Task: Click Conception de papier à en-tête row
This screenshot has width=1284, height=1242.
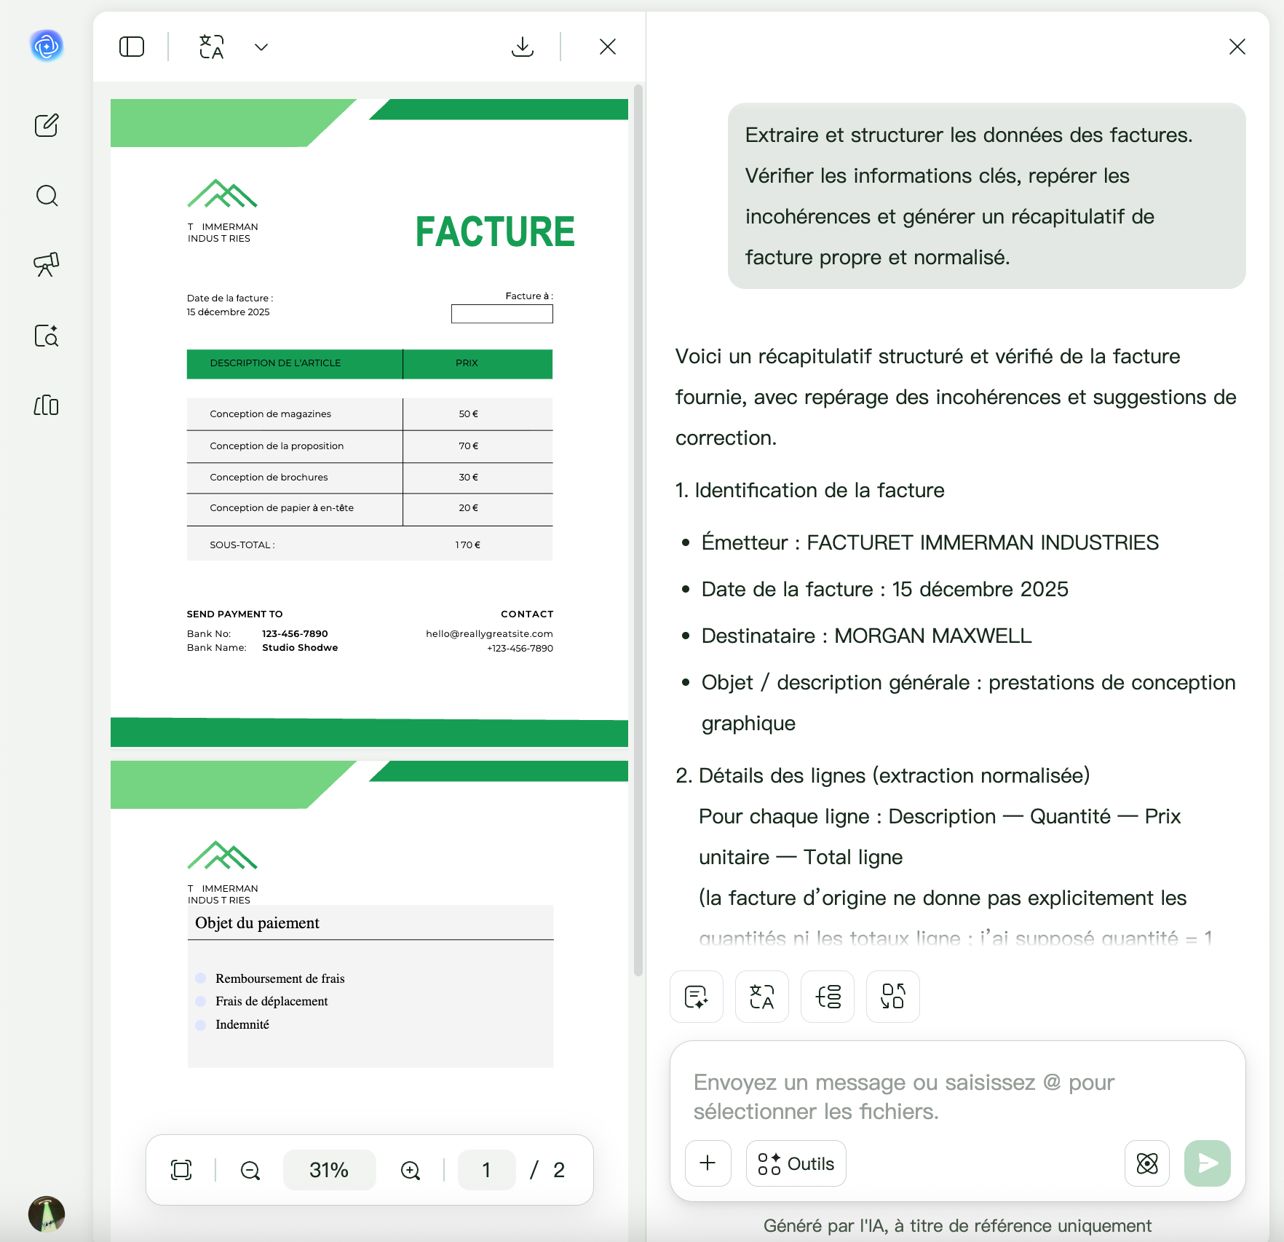Action: click(370, 508)
